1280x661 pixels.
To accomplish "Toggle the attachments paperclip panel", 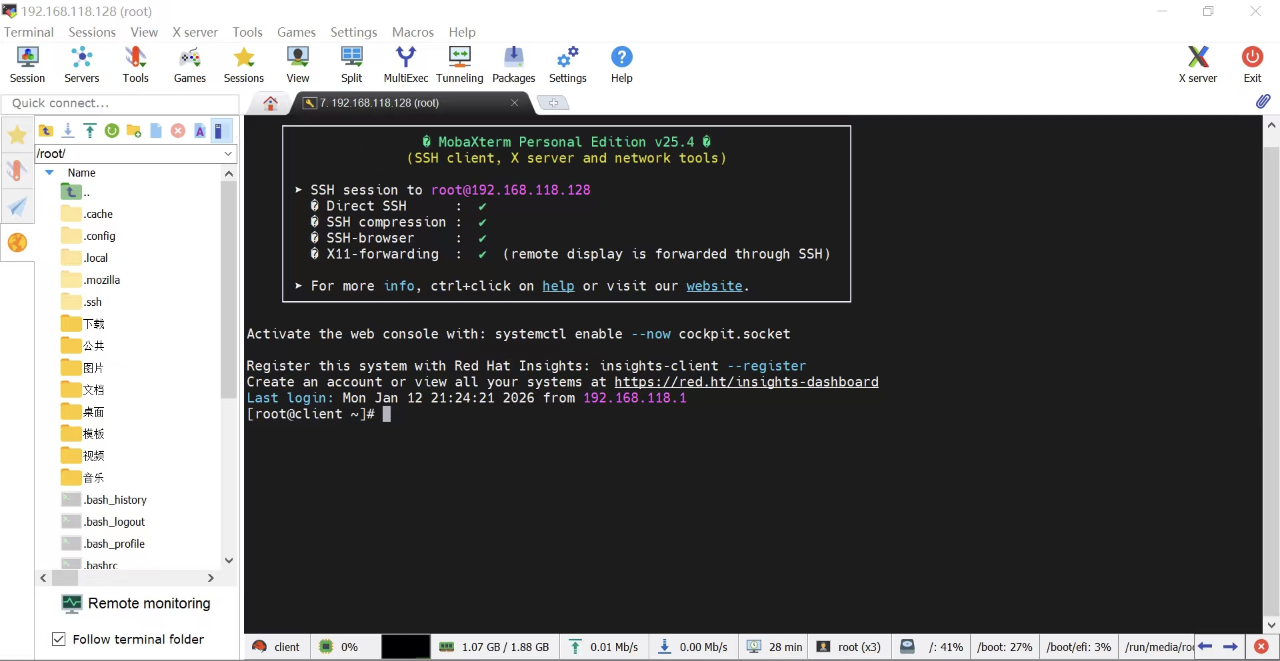I will pyautogui.click(x=1265, y=101).
